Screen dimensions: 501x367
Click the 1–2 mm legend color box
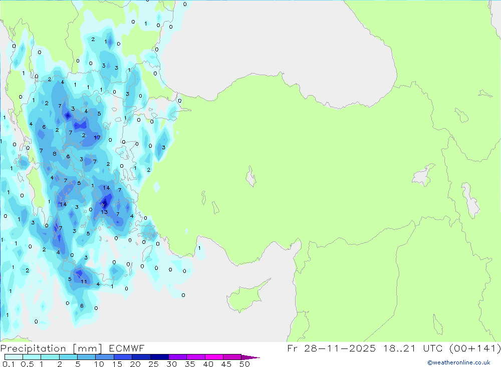click(50, 357)
